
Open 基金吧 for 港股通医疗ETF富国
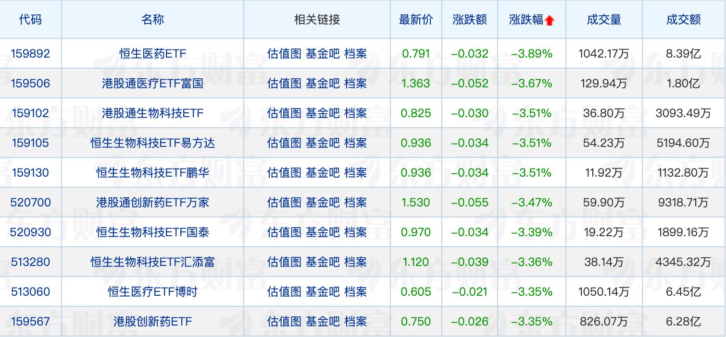(x=323, y=84)
